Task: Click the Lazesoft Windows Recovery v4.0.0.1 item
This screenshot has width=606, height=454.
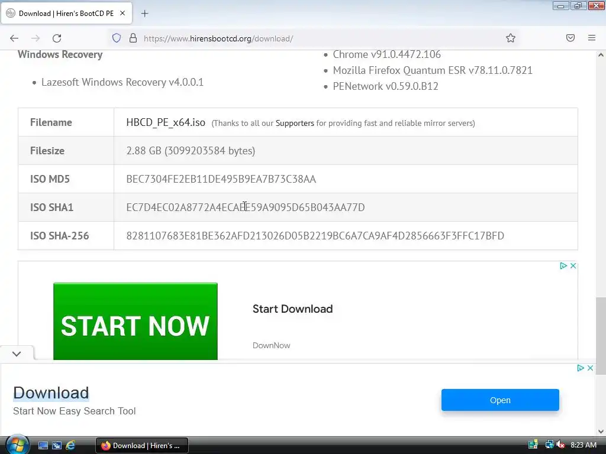Action: [122, 82]
